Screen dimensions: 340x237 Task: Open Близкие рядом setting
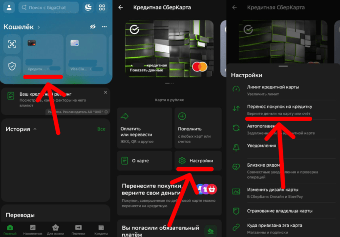point(283,171)
